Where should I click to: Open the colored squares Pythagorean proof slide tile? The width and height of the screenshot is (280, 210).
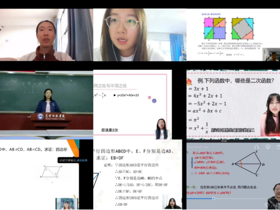coord(233,35)
